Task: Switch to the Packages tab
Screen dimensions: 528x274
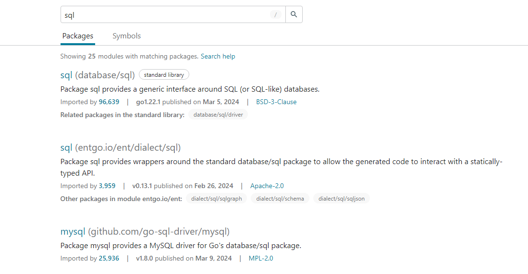Action: pyautogui.click(x=78, y=36)
